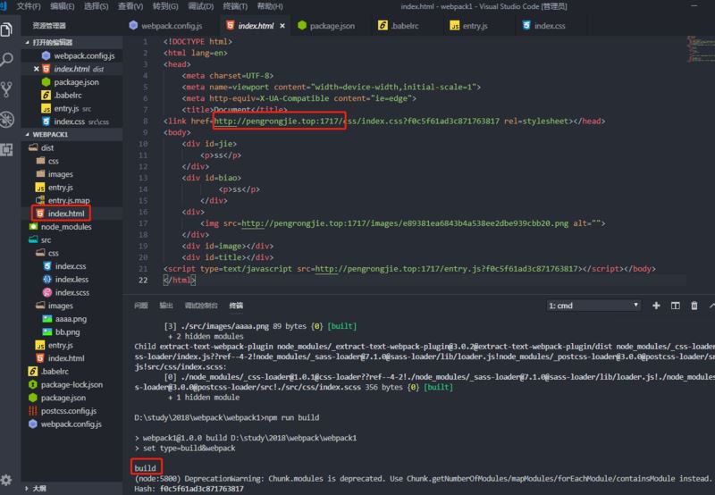Open the Extensions view icon
This screenshot has height=495, width=715.
click(x=7, y=149)
